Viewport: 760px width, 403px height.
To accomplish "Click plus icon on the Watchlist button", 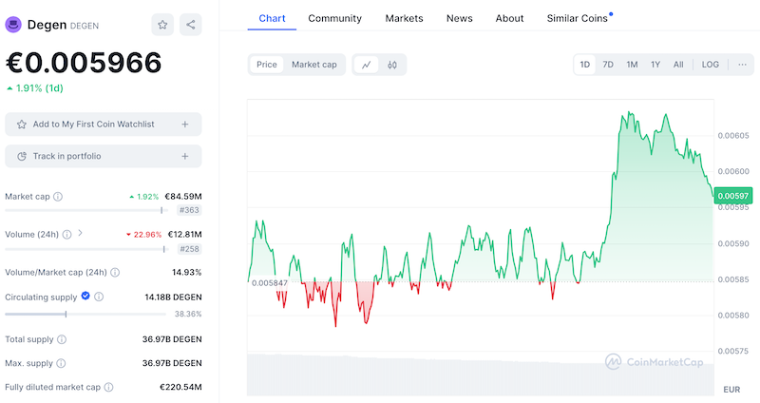I will point(185,125).
